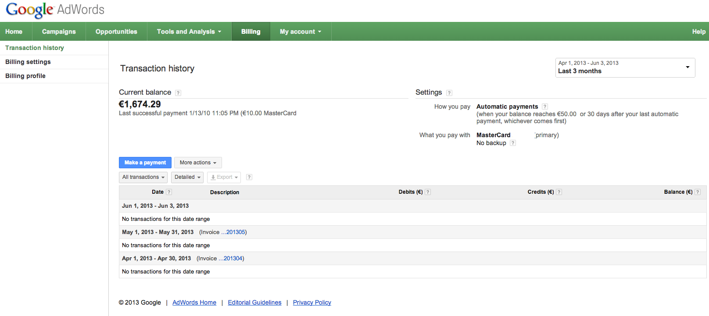Expand the More actions dropdown
The image size is (709, 316).
click(x=198, y=163)
